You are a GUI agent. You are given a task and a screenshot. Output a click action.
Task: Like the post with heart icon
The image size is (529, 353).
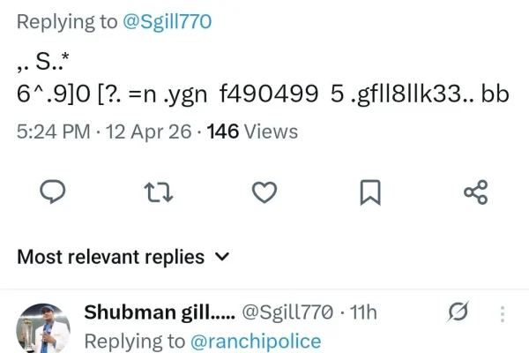[x=264, y=192]
